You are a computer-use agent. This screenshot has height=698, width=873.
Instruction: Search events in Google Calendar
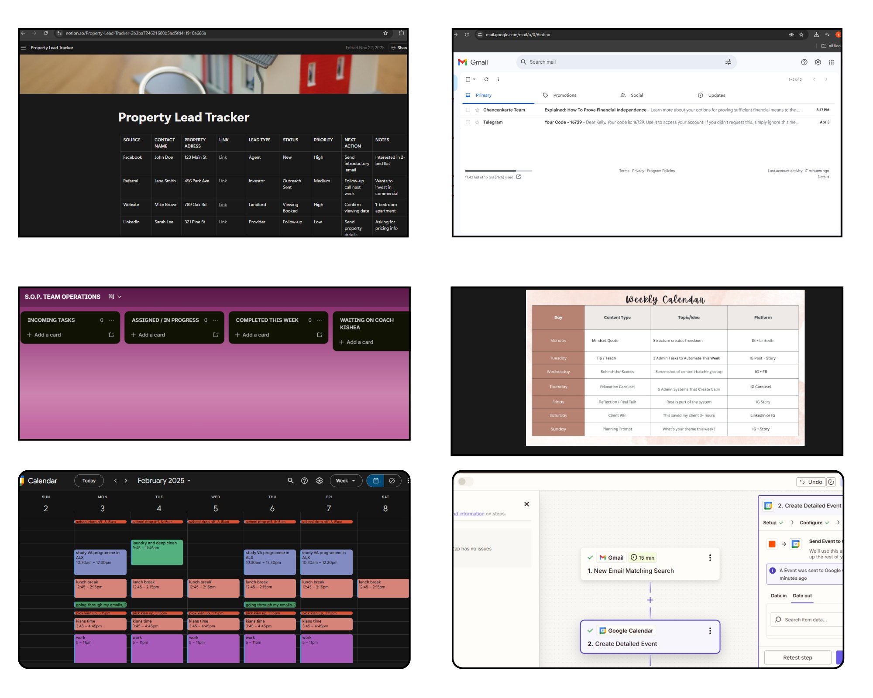coord(290,480)
